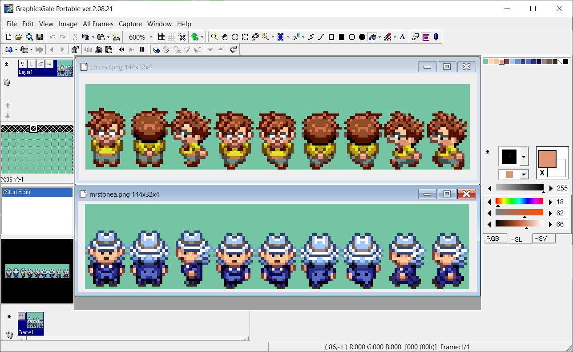Open the Paste options dropdown arrow
This screenshot has height=352, width=573.
tap(108, 37)
